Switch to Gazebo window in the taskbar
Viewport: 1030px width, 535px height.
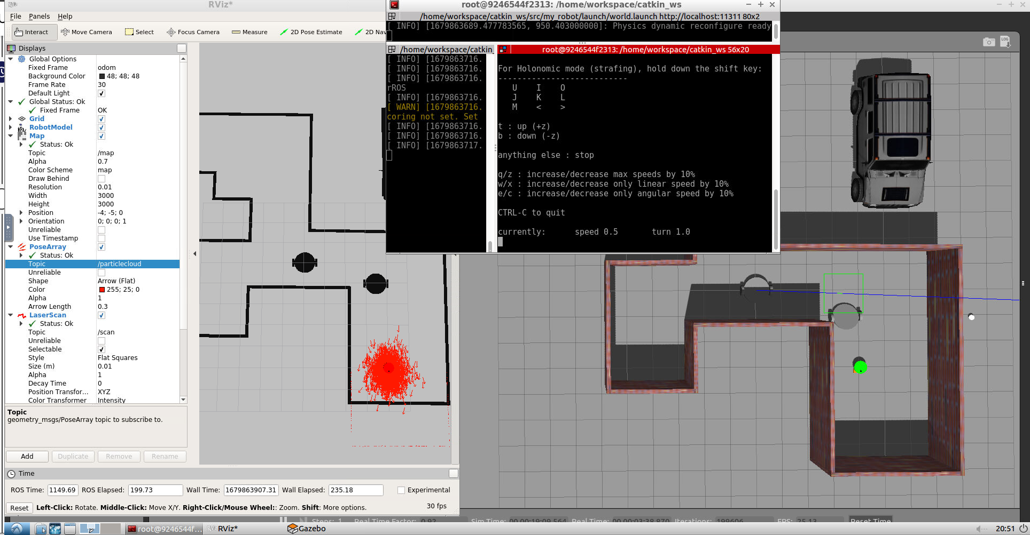[x=307, y=529]
